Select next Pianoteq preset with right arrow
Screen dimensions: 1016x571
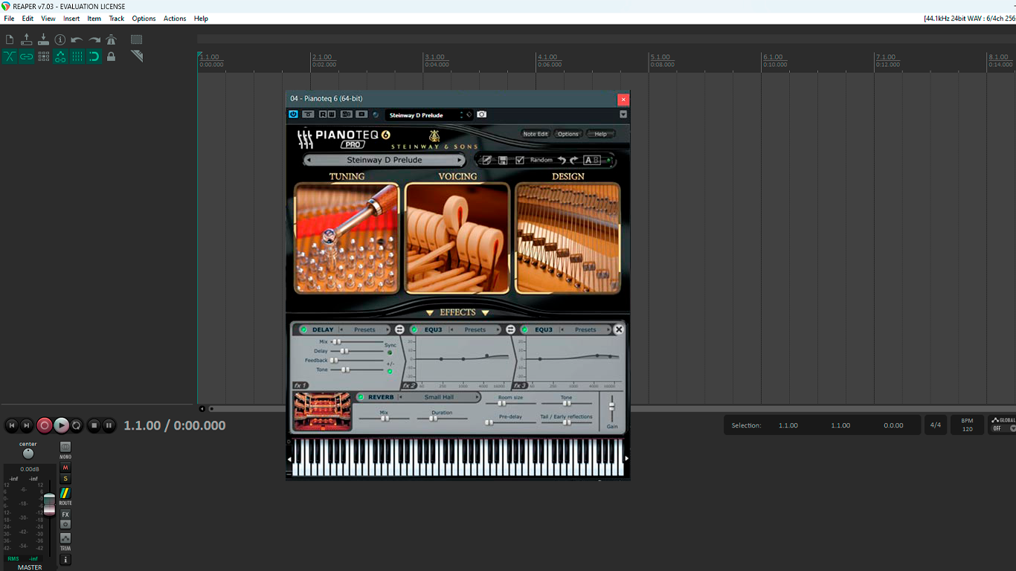click(x=460, y=160)
